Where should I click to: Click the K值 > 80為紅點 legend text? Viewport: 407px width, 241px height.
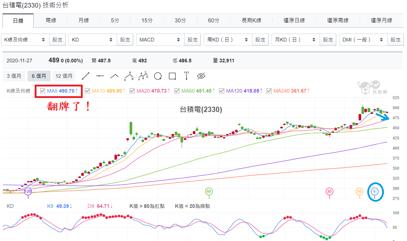[147, 206]
